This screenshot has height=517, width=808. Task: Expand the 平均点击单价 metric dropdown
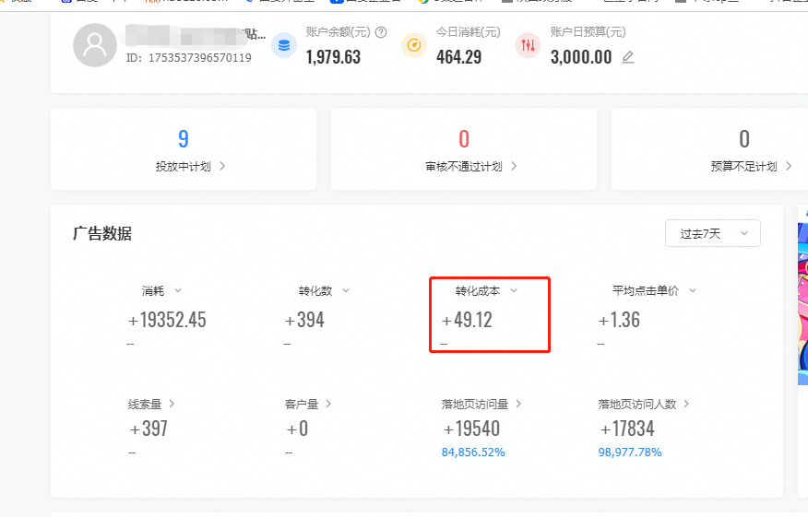click(693, 290)
